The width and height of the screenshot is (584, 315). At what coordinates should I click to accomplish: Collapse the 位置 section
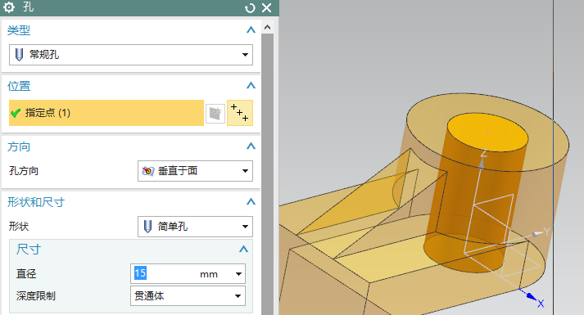[x=251, y=86]
